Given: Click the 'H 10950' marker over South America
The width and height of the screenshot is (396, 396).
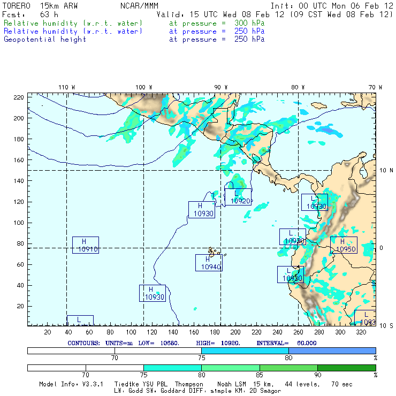Looking at the screenshot, I should (x=344, y=245).
